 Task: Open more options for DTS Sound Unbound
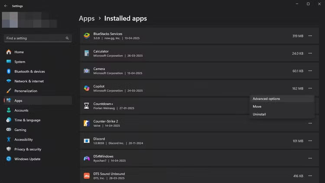coord(310,176)
